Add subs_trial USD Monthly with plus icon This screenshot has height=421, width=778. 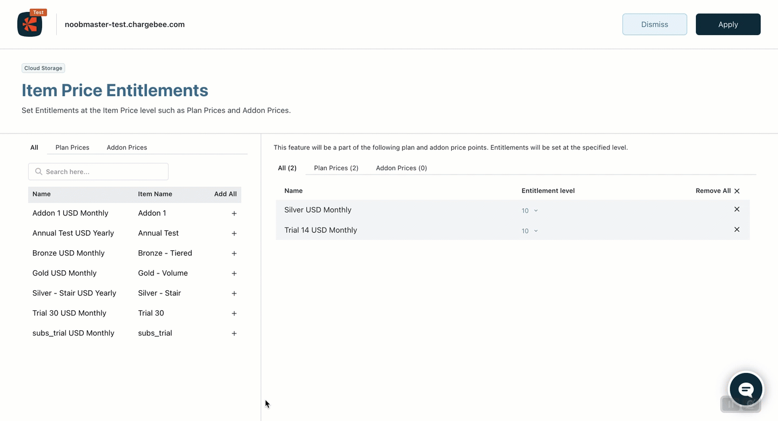click(x=234, y=333)
